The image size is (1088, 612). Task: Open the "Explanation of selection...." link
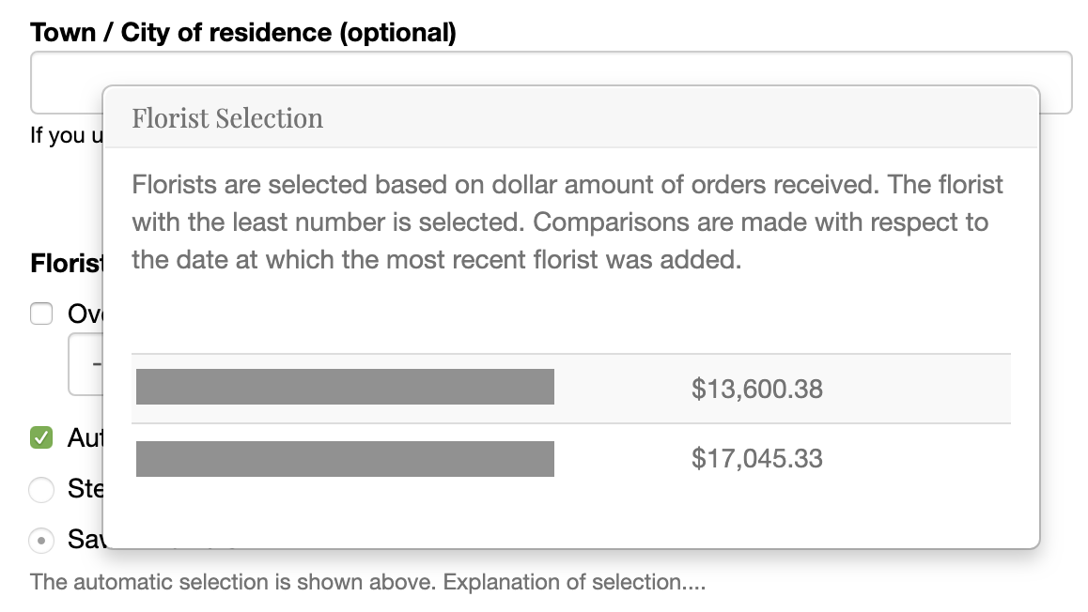click(574, 582)
